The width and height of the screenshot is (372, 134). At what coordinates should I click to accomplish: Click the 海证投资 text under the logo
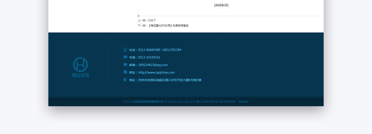coord(80,76)
